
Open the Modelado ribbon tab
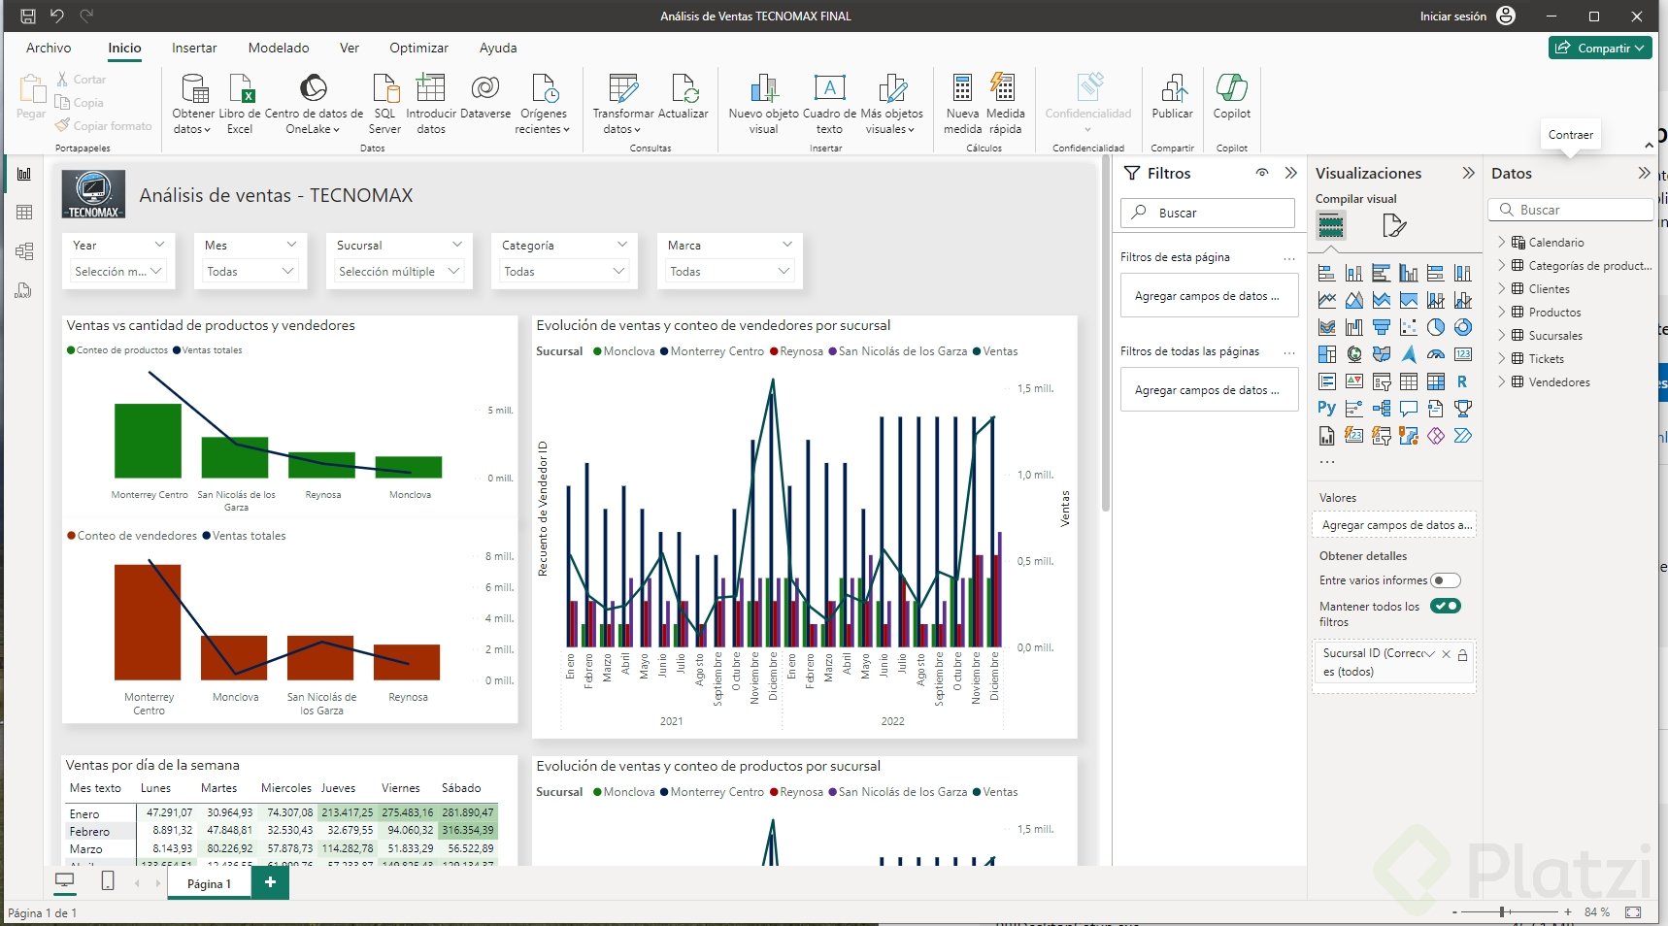coord(279,48)
